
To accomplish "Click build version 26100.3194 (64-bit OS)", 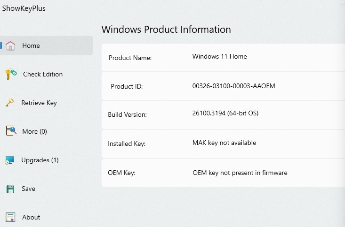I will coord(225,113).
